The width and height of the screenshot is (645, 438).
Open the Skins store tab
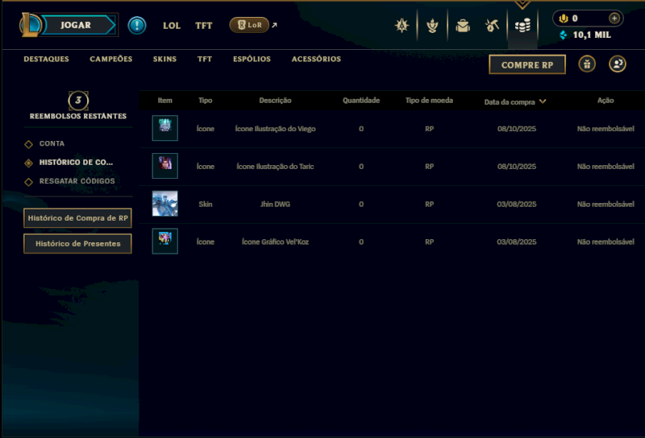coord(164,59)
